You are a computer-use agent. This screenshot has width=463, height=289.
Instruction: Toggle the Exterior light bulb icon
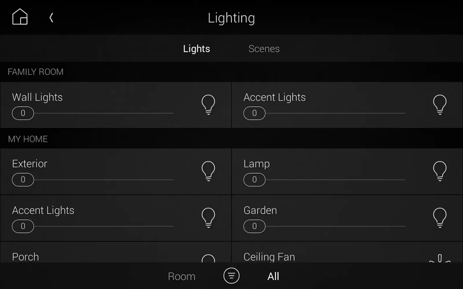coord(208,171)
